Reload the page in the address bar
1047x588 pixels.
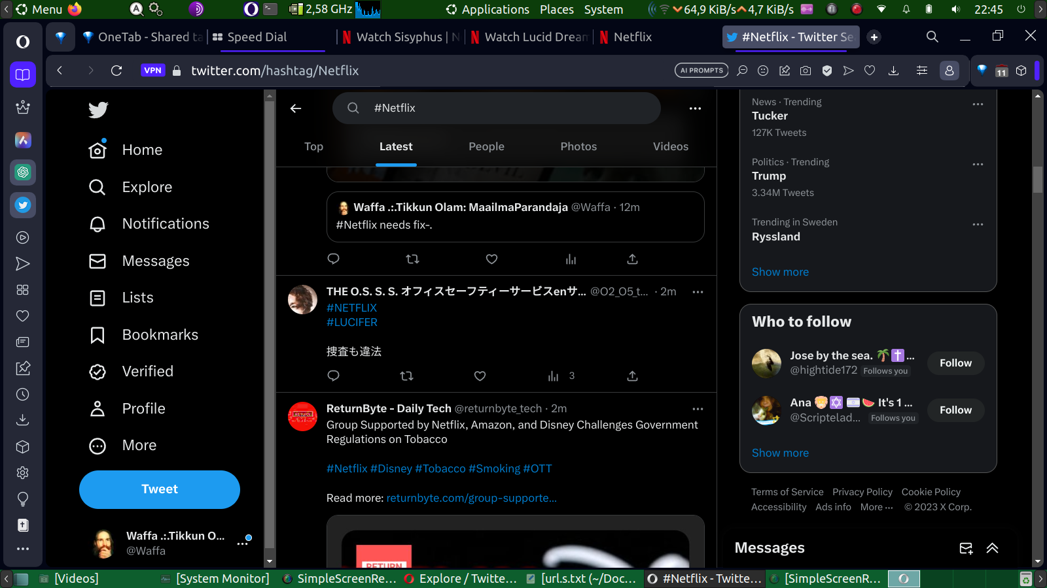116,71
